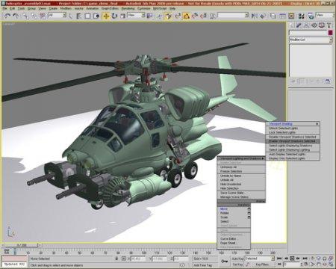Click the object color swatch
The height and width of the screenshot is (269, 336).
tap(330, 33)
